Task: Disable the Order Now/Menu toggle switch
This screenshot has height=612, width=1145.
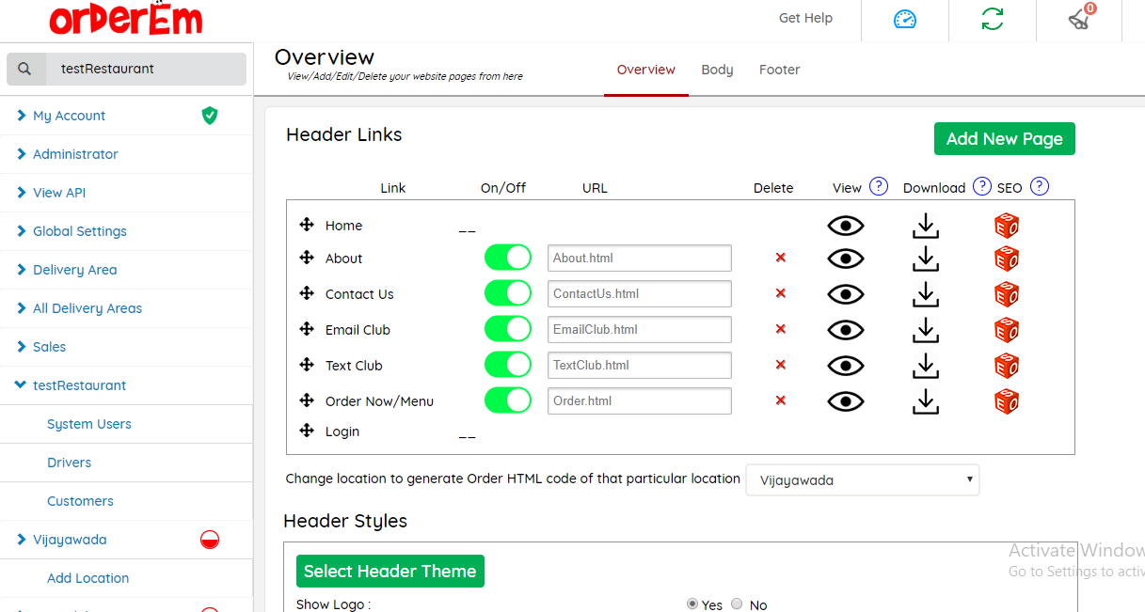Action: (x=508, y=400)
